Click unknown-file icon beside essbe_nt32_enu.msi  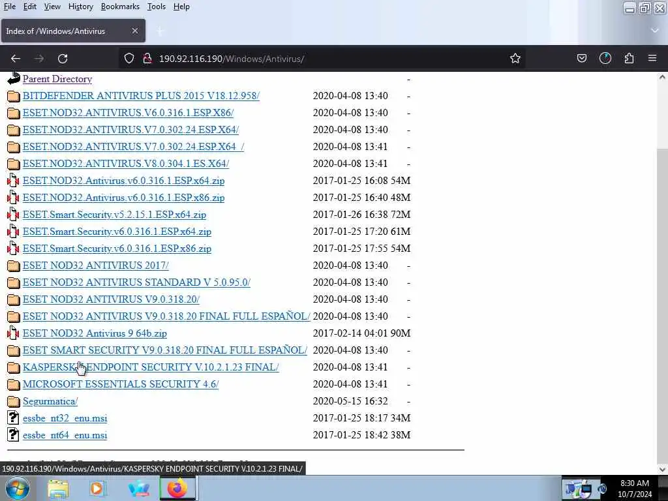point(13,418)
